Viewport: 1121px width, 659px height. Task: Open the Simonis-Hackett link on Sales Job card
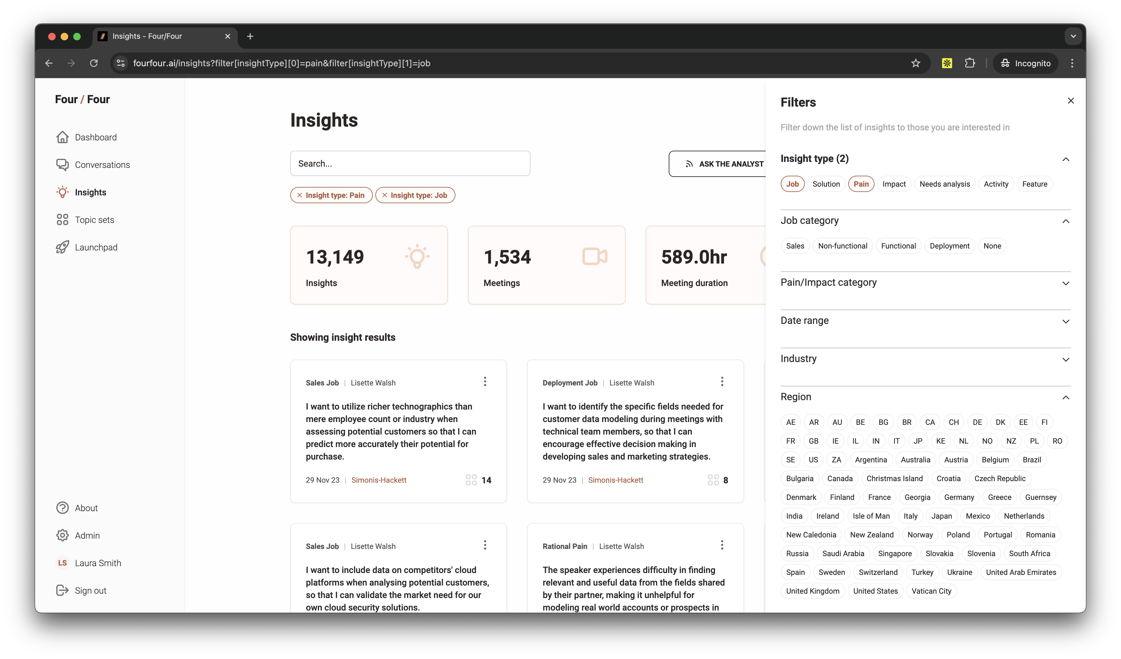[x=378, y=480]
